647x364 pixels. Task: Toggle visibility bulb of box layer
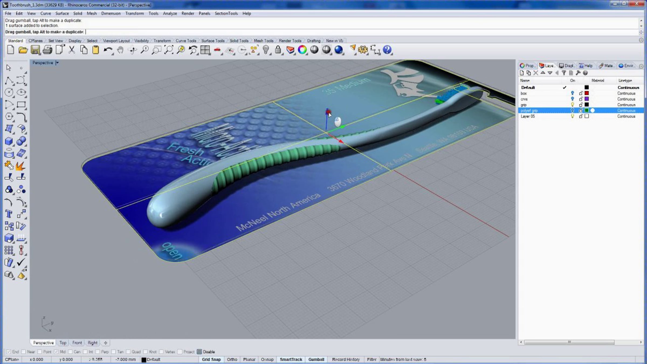click(x=572, y=93)
